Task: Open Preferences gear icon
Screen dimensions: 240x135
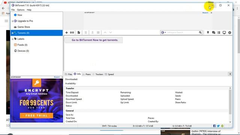Action: (x=229, y=33)
